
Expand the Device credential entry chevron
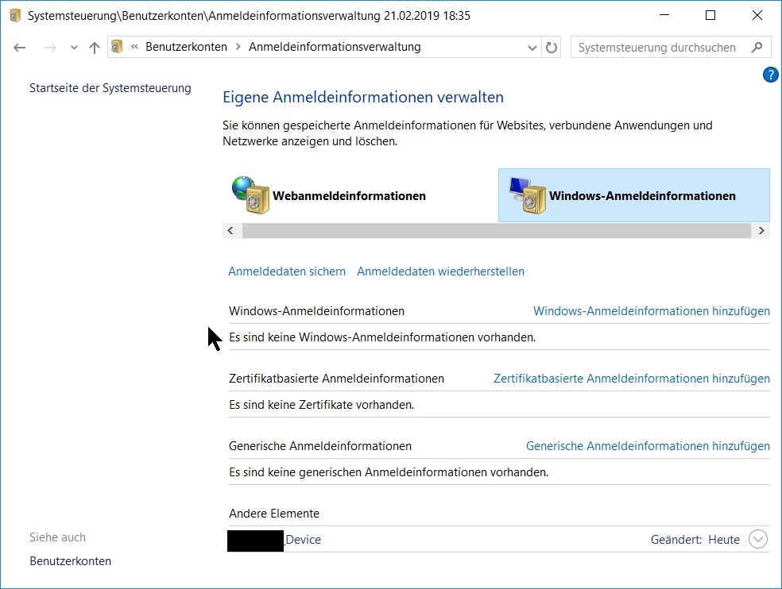(758, 540)
